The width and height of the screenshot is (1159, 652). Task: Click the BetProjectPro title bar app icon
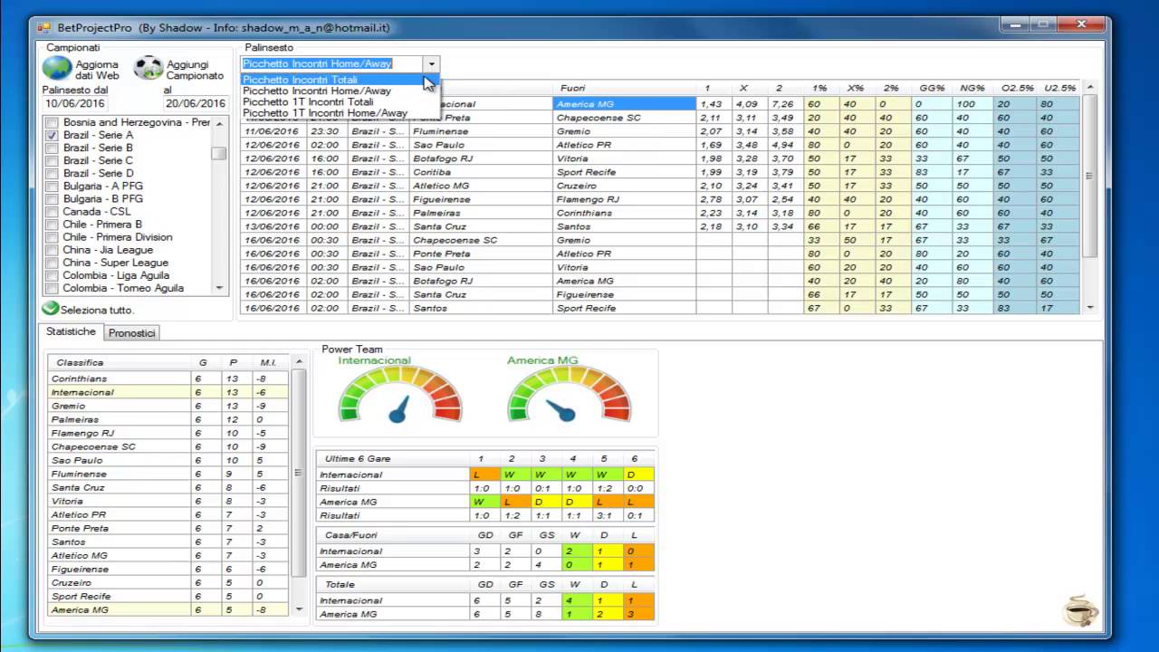tap(43, 27)
